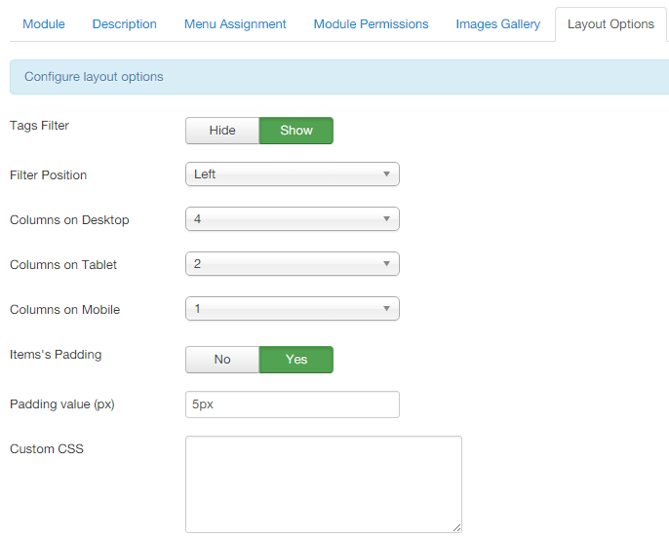Click the Items's Padding label
The image size is (669, 537).
tap(56, 355)
